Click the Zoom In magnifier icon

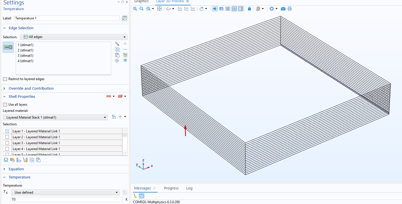click(x=135, y=9)
